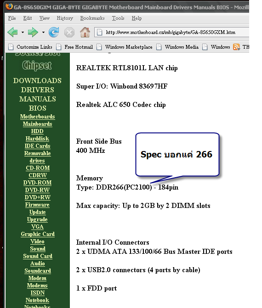Open the Harddisk sidebar link
This screenshot has width=262, height=308.
37,139
